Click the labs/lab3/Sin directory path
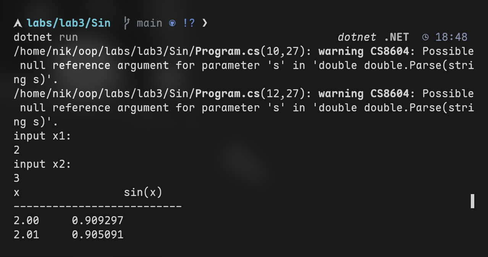This screenshot has height=257, width=488. click(68, 23)
